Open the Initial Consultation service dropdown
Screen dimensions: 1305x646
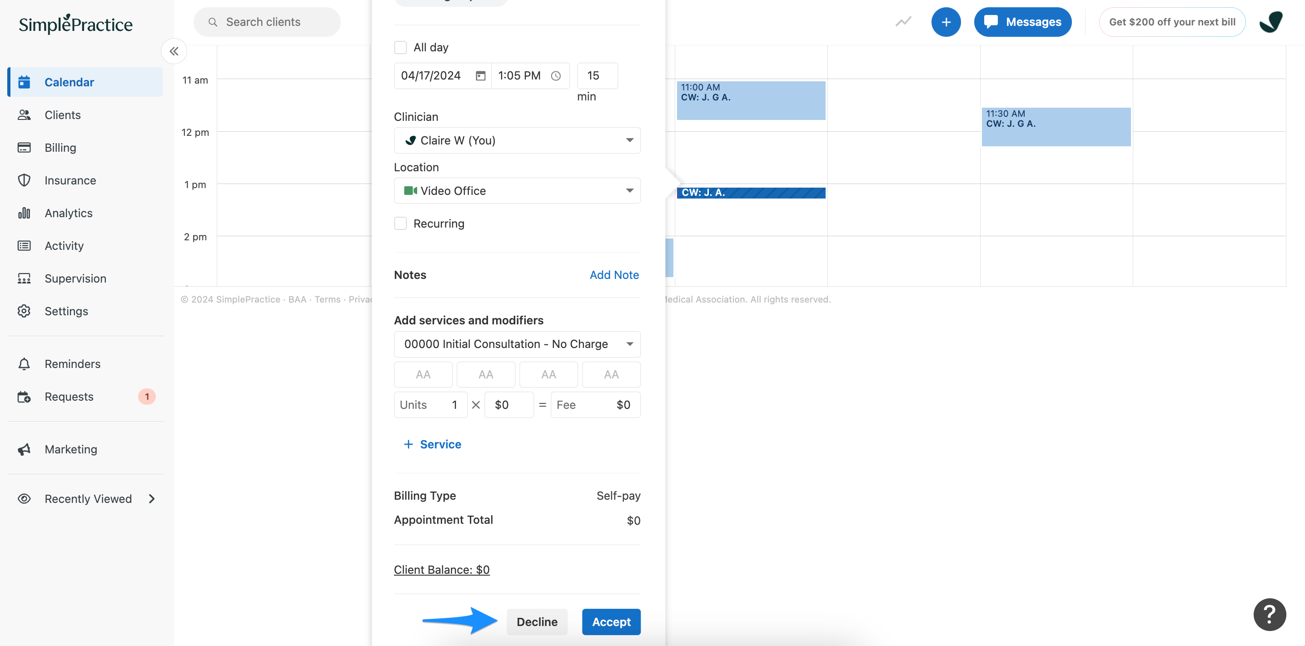click(x=517, y=344)
